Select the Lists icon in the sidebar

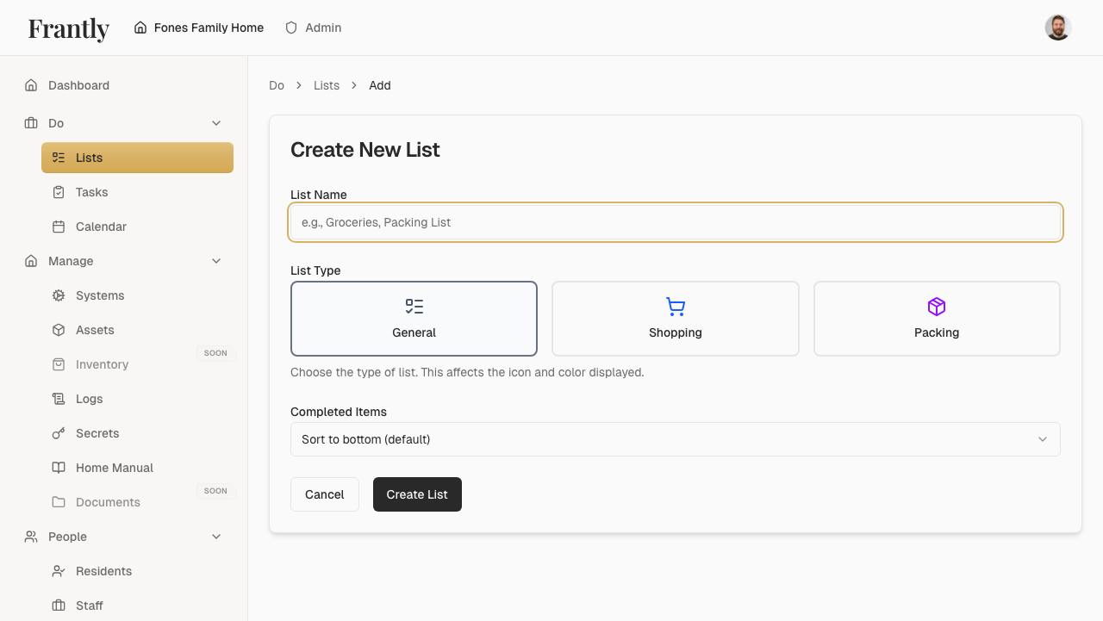pos(59,158)
